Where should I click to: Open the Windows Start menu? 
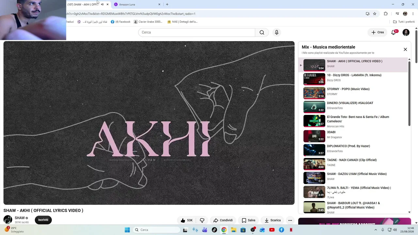[127, 230]
